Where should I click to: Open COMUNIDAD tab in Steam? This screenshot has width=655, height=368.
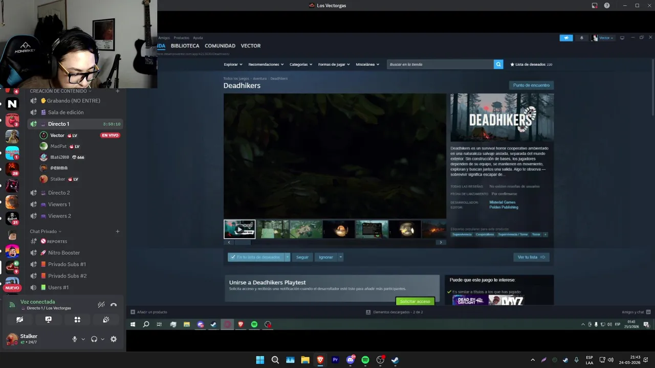pyautogui.click(x=220, y=46)
